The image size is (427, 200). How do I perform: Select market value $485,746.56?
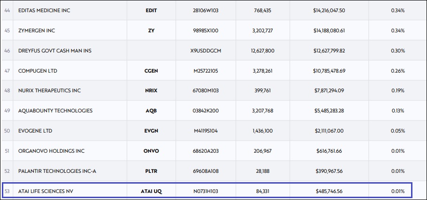(x=329, y=191)
